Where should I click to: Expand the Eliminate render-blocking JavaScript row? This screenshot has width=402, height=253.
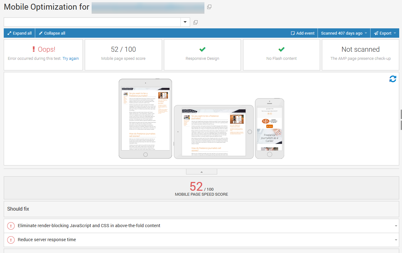click(396, 226)
